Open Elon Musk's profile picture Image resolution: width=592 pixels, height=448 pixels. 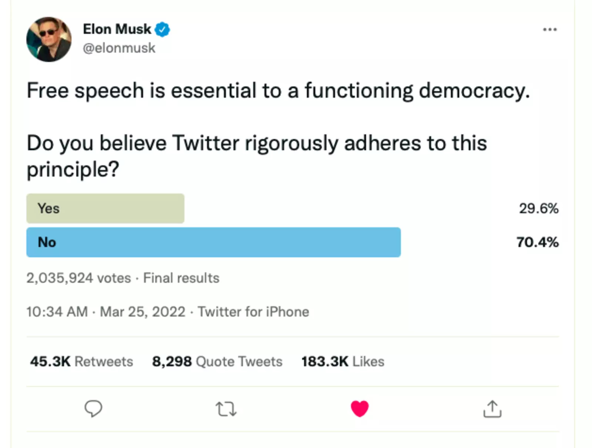(49, 39)
